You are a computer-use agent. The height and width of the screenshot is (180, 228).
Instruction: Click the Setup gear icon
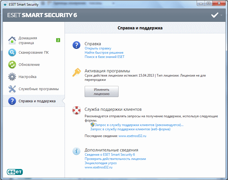click(x=12, y=77)
